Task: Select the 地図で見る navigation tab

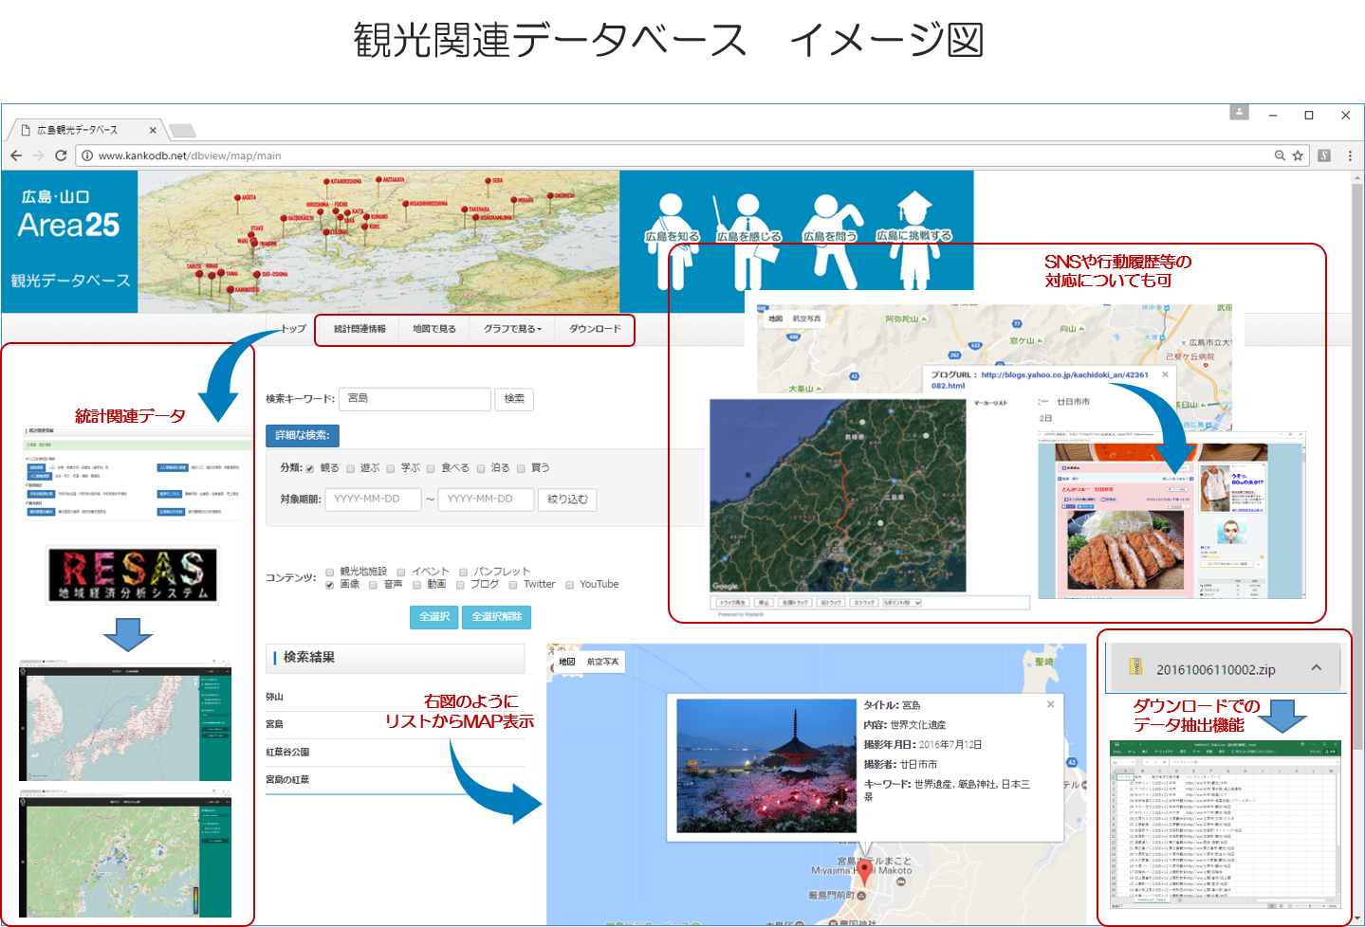Action: (434, 329)
